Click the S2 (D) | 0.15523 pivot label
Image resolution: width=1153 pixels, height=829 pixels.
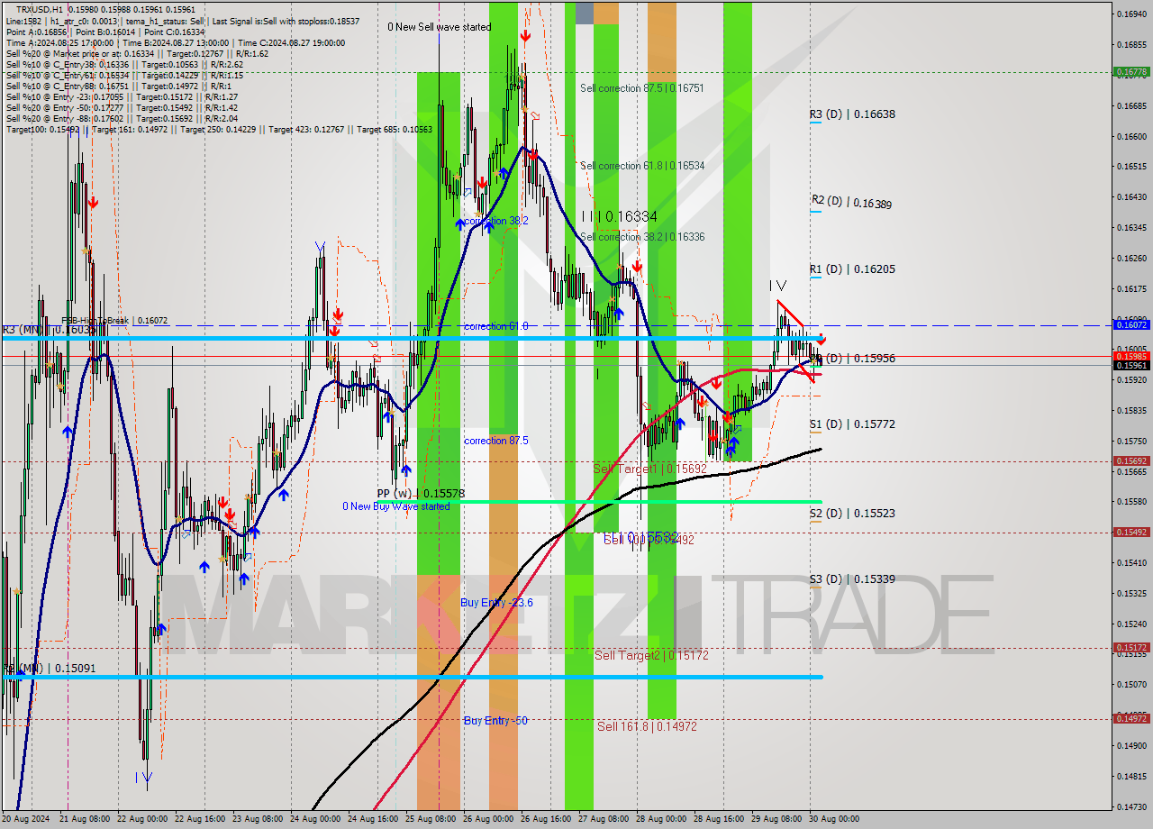point(852,514)
